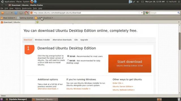This screenshot has height=101, width=181.
Task: Open a new tab with plus icon
Action: [37, 22]
